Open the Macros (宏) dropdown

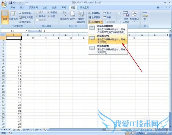coord(145,17)
